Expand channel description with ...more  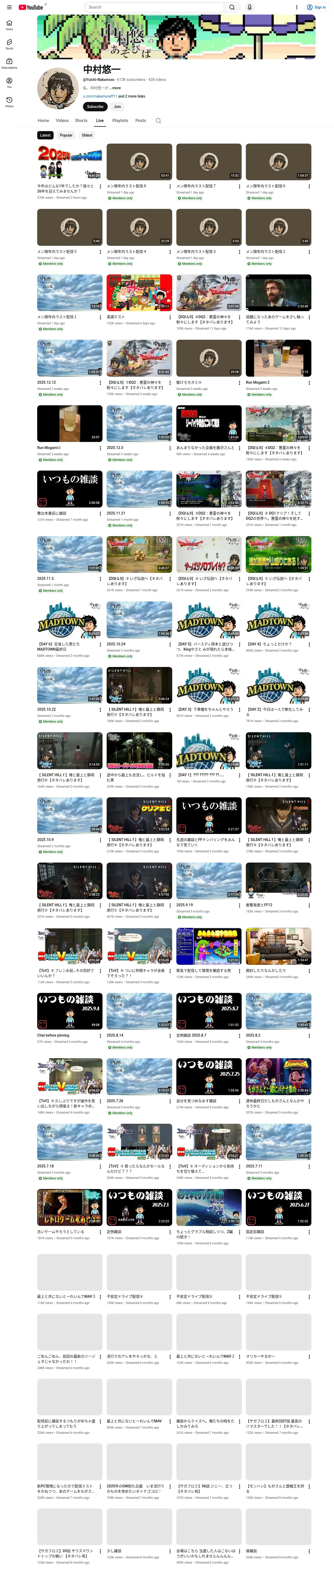[114, 88]
